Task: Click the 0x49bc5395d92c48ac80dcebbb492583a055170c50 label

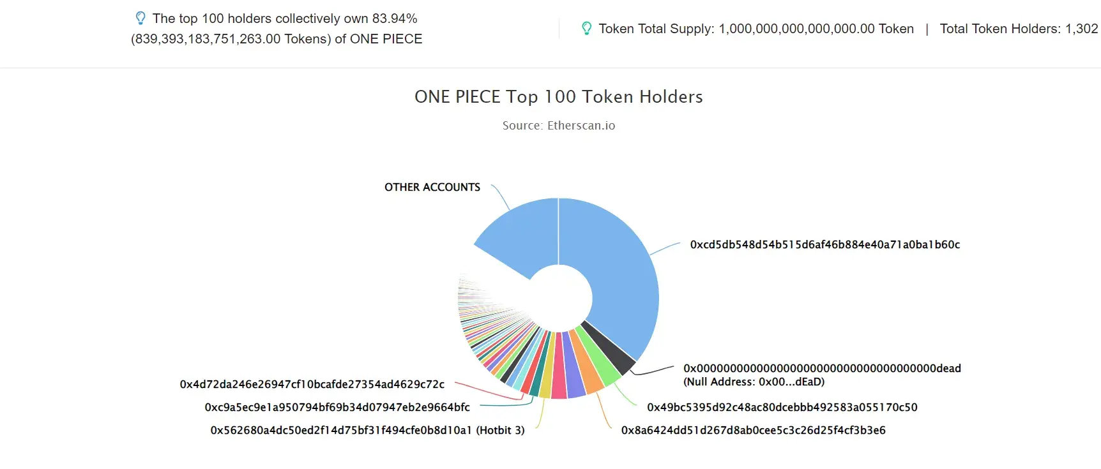Action: (x=782, y=407)
